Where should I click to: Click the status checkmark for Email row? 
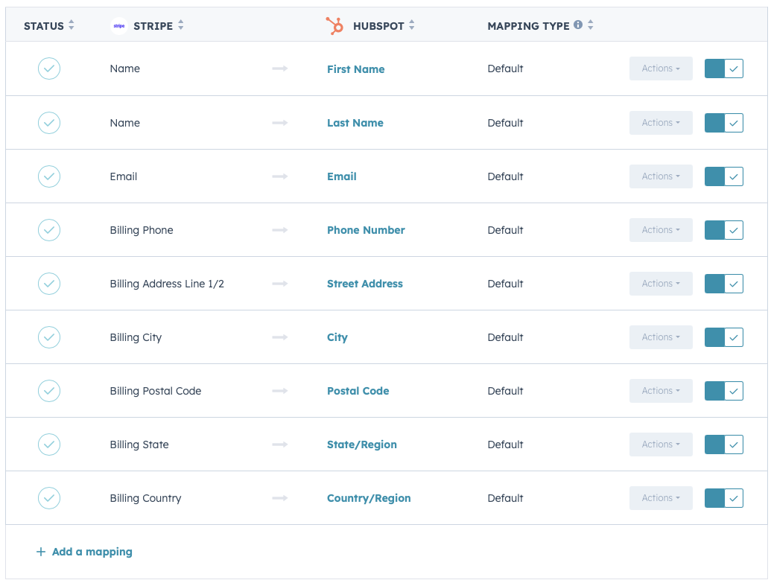point(49,176)
